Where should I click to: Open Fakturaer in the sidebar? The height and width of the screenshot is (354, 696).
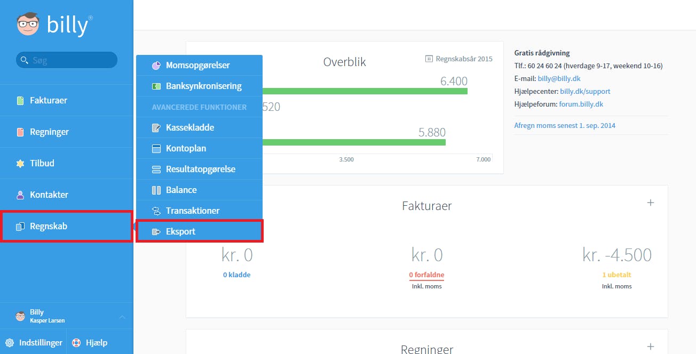[66, 100]
